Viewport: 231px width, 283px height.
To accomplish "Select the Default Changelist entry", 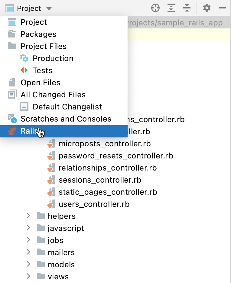I will (67, 107).
